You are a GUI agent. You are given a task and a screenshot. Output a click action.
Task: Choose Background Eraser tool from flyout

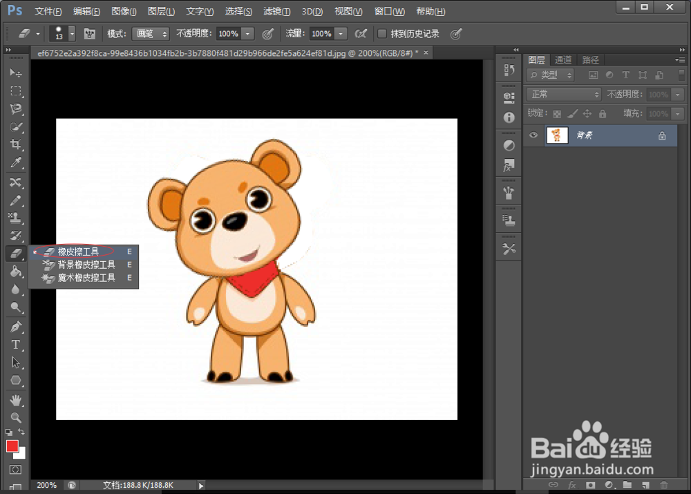84,265
